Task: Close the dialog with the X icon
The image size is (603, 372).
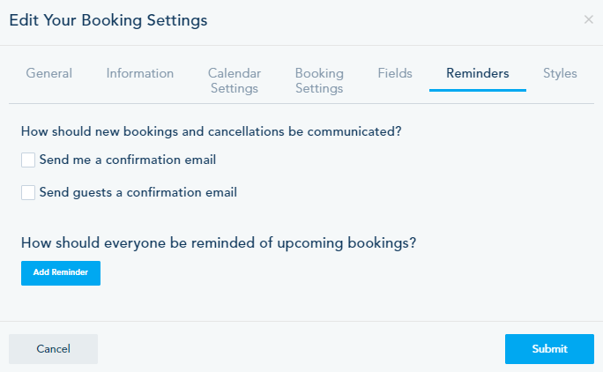Action: pyautogui.click(x=589, y=19)
